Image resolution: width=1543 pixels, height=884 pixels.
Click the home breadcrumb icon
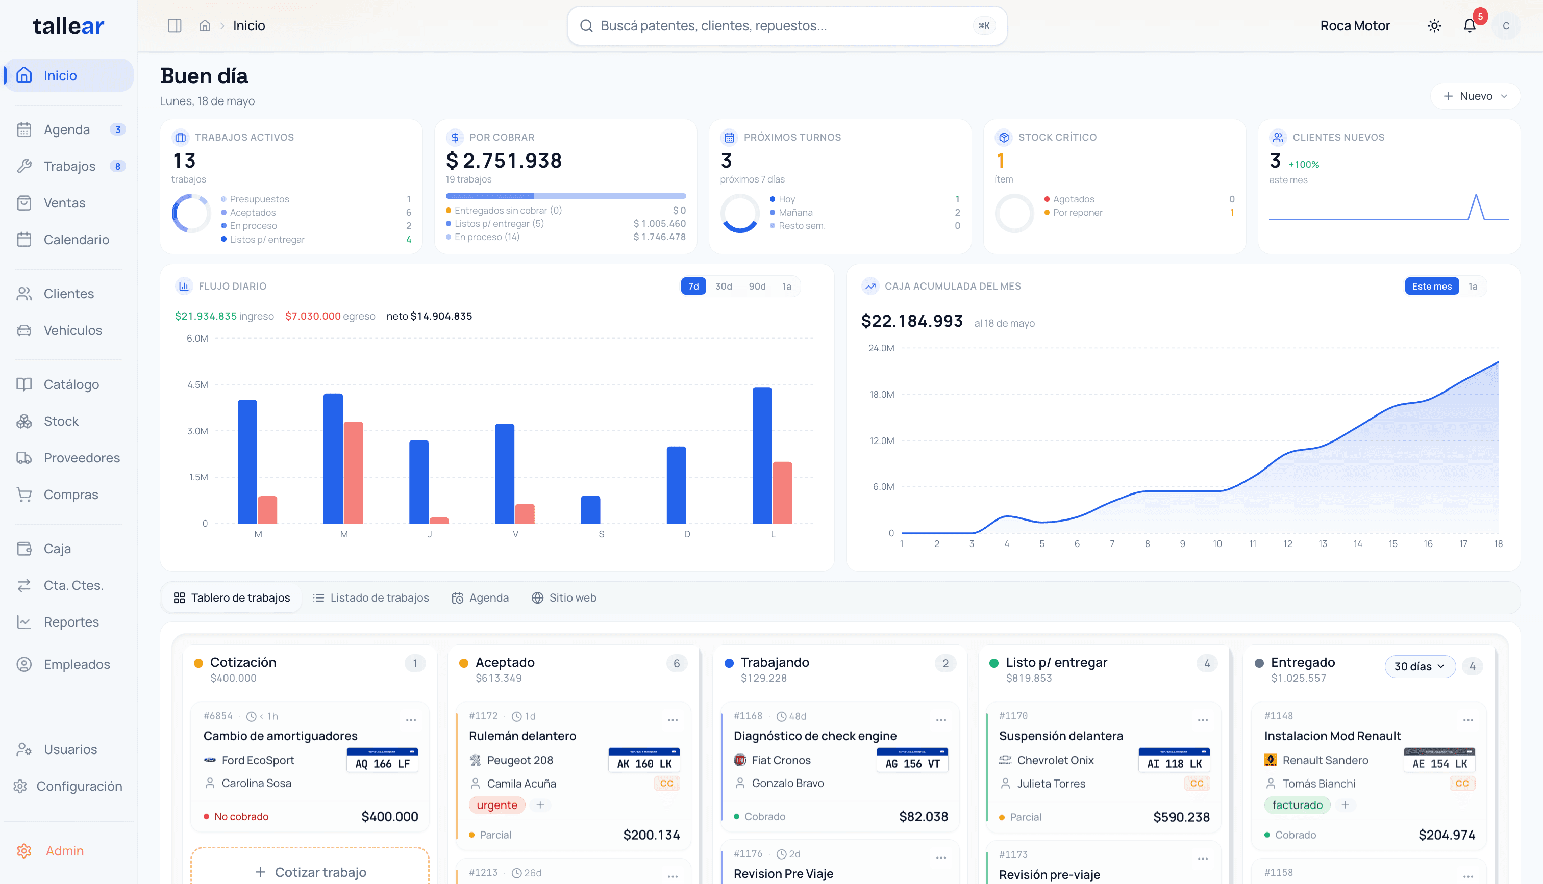(x=205, y=25)
